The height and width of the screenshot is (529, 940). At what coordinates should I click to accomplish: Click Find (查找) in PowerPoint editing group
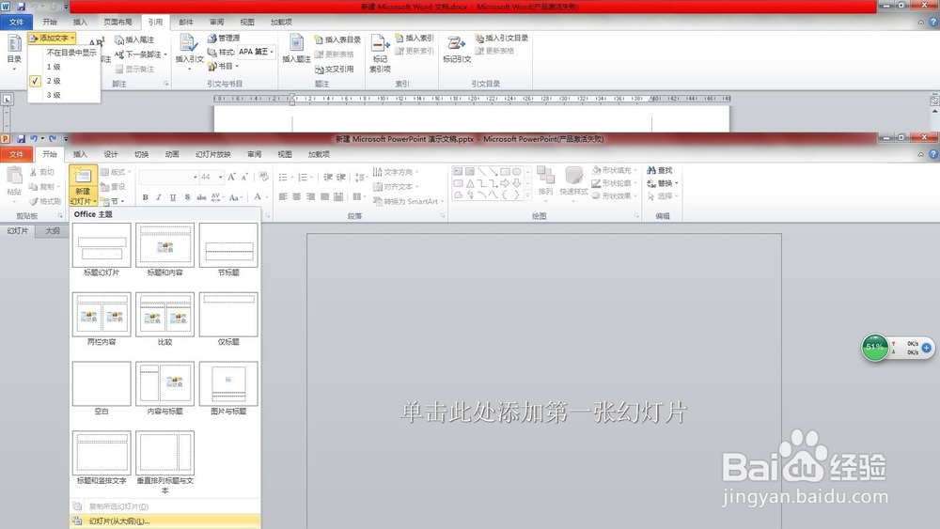pos(660,170)
